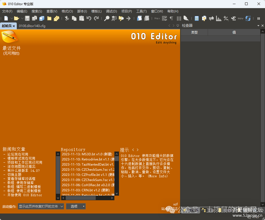The image size is (265, 220).
Task: Click the blue Save All icon
Action: pyautogui.click(x=42, y=18)
